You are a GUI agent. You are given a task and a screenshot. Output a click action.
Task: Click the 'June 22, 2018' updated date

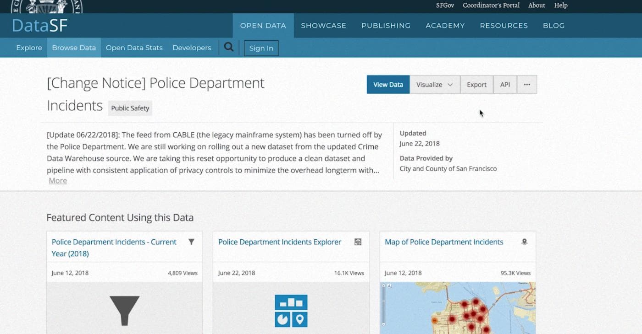click(x=420, y=143)
